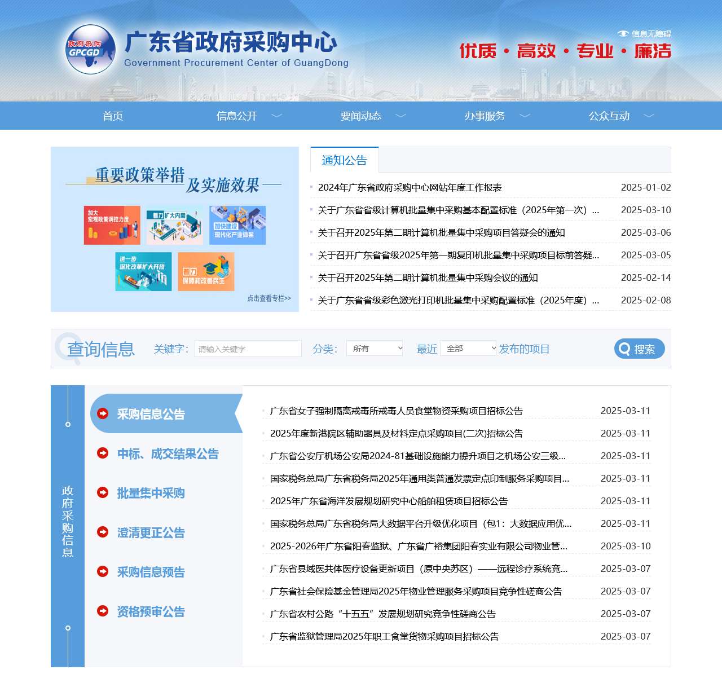Select the 通知公告 tab
The height and width of the screenshot is (674, 722).
click(x=345, y=160)
